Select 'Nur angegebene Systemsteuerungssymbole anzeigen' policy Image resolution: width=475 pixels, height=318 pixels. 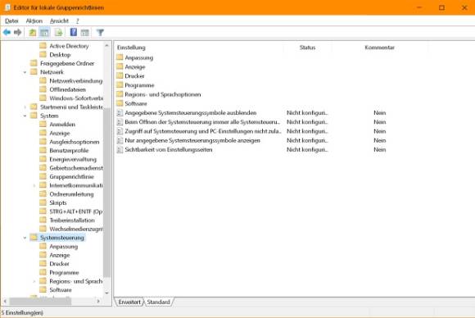click(192, 140)
